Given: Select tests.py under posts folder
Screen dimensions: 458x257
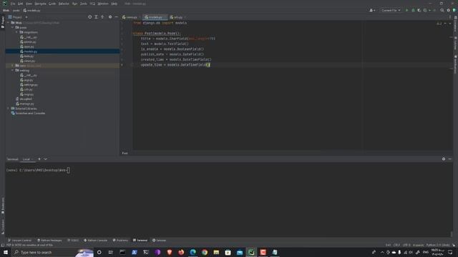Looking at the screenshot, I should (27, 56).
